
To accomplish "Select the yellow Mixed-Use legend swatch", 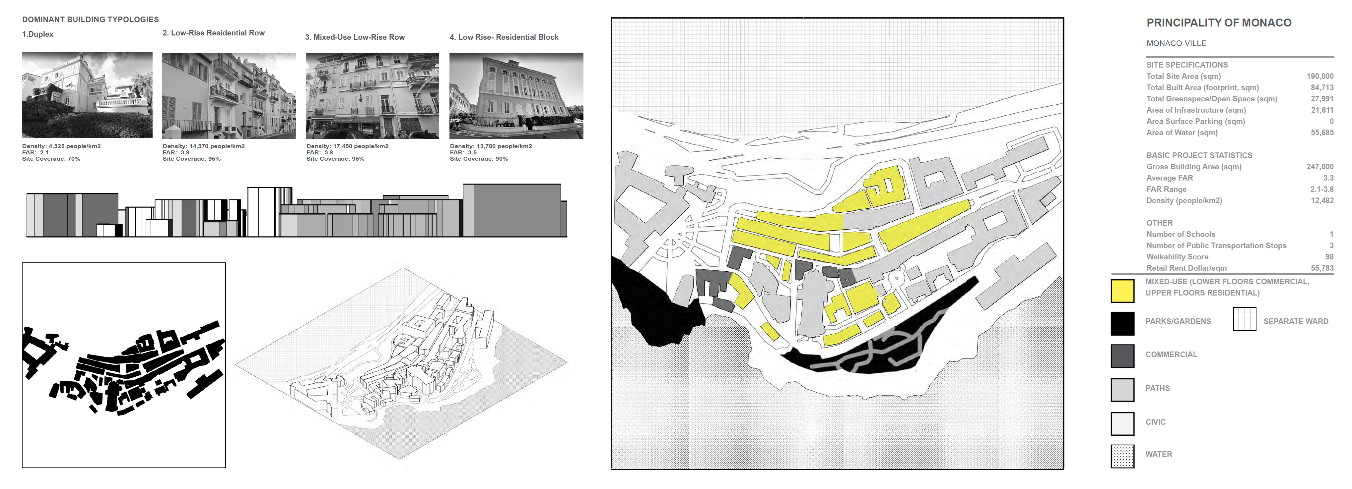I will coord(1122,291).
